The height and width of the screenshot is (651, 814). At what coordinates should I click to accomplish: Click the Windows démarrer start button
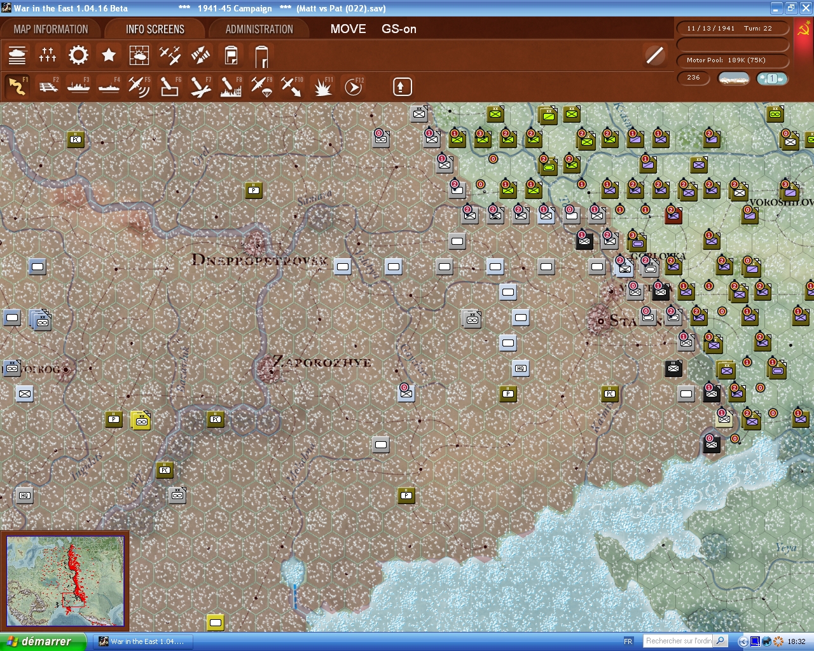43,641
